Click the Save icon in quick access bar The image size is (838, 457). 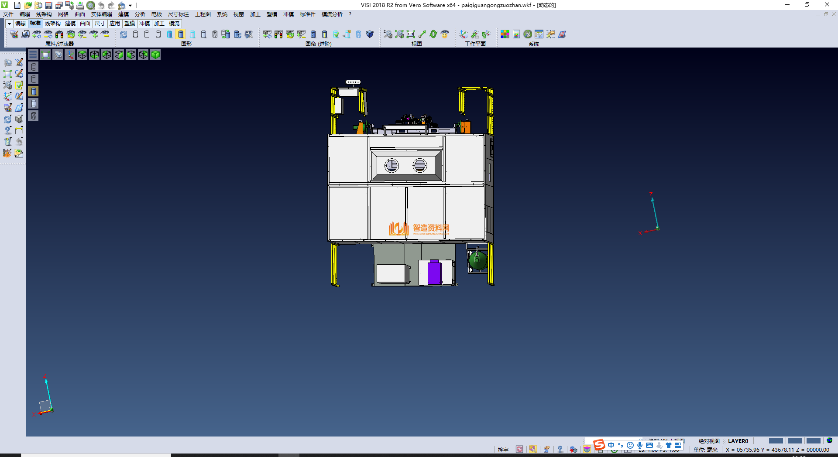pyautogui.click(x=48, y=5)
